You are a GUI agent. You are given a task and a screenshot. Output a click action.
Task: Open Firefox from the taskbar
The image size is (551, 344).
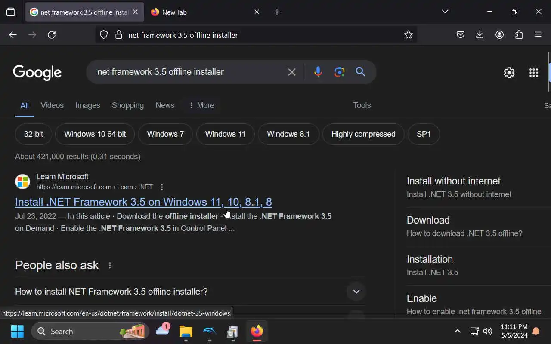257,332
